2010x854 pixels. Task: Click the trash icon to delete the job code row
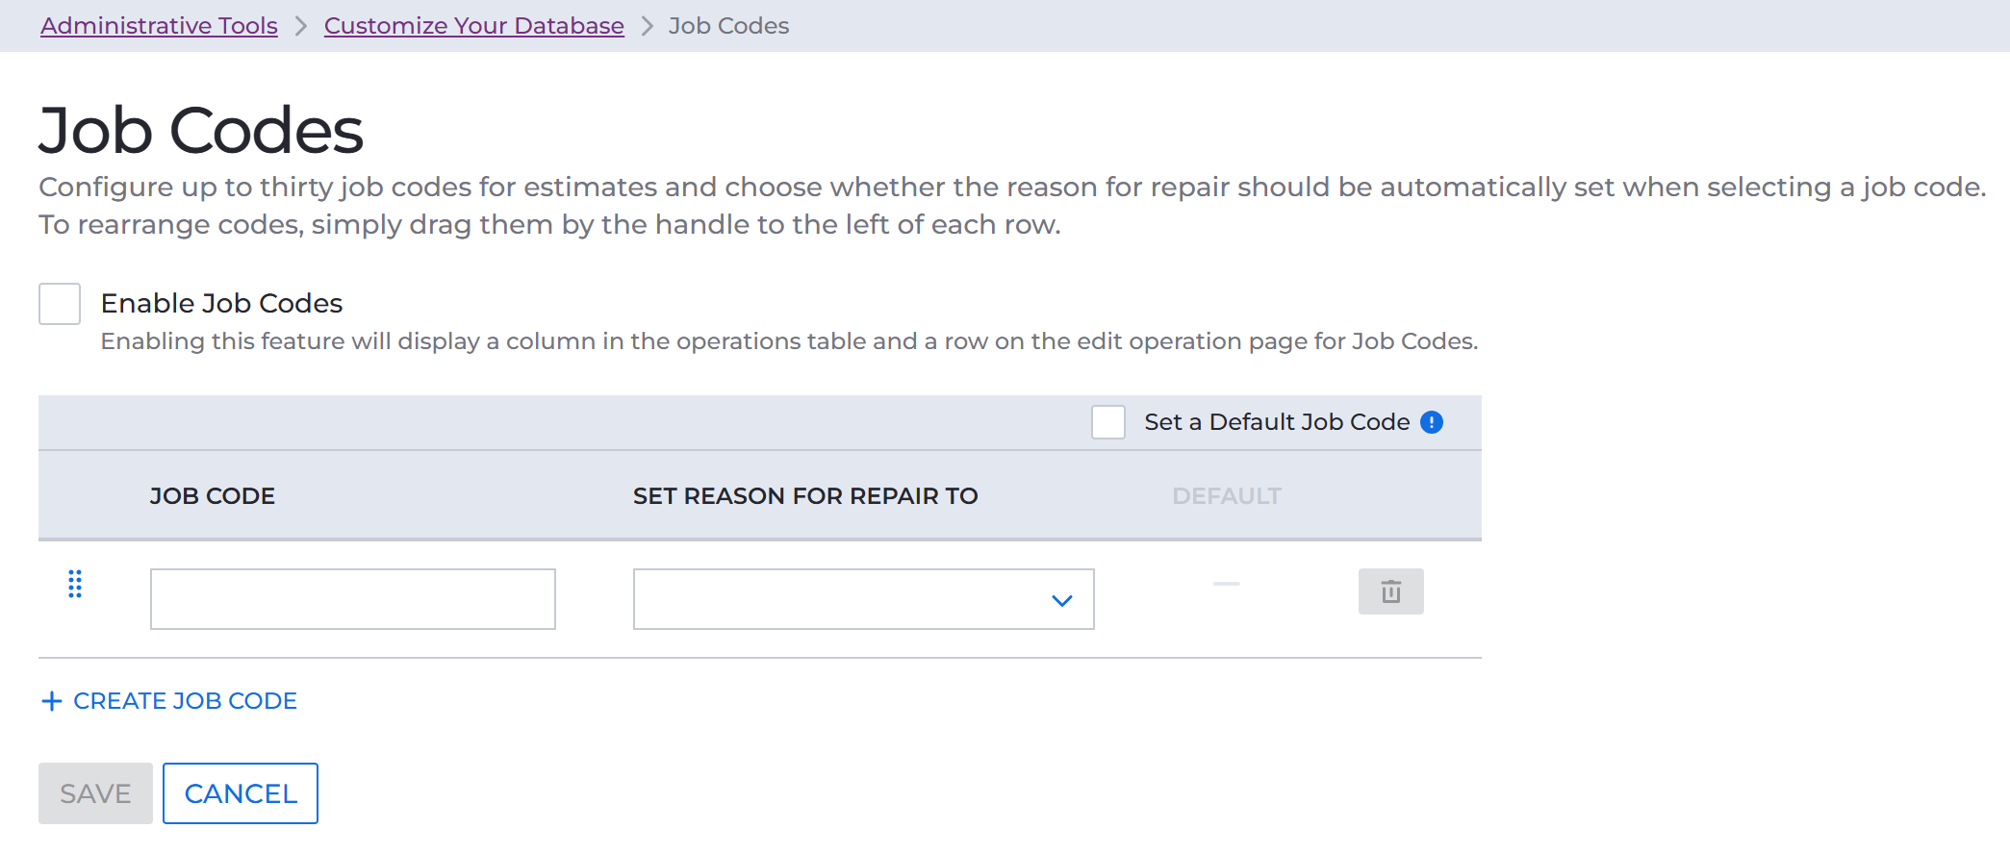coord(1390,591)
